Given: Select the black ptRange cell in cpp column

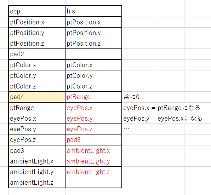Looking at the screenshot, I should 37,108.
